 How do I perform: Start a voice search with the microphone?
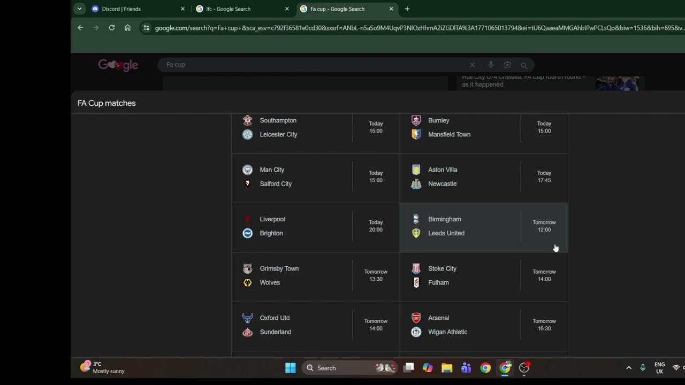[x=491, y=65]
